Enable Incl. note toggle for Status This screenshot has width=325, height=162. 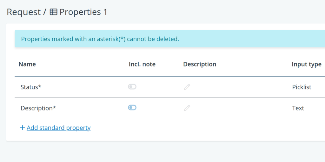[132, 87]
